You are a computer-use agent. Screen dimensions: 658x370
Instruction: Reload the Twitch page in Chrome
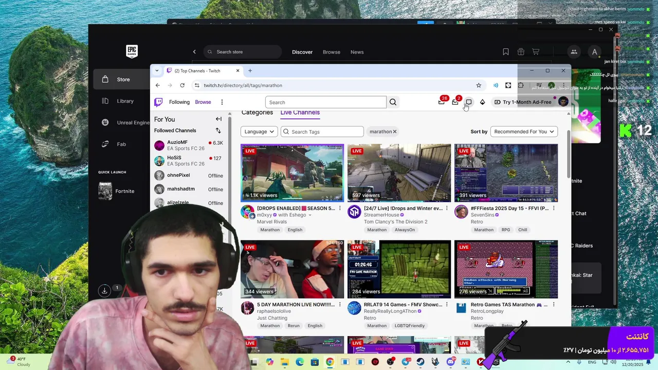[182, 85]
